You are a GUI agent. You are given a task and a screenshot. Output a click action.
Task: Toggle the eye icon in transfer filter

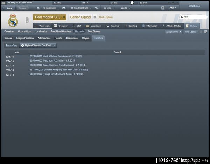tap(23, 45)
